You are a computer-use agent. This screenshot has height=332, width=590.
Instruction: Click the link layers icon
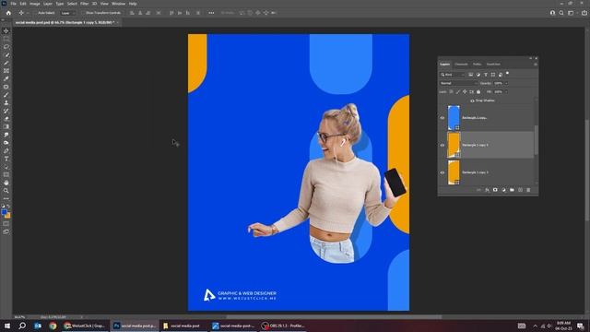tap(478, 190)
